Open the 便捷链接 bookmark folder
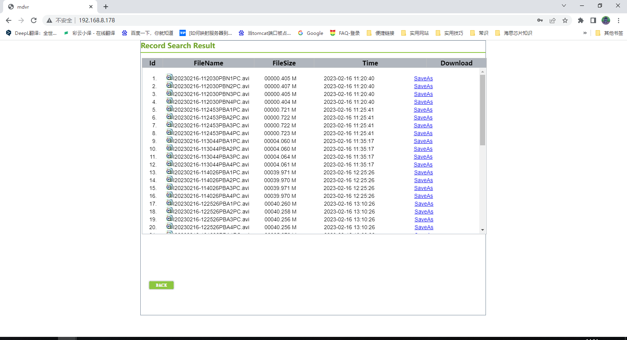Image resolution: width=627 pixels, height=340 pixels. point(380,33)
